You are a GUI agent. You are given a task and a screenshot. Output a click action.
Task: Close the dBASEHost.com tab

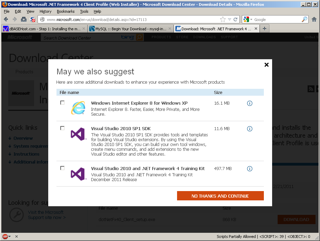(x=84, y=29)
